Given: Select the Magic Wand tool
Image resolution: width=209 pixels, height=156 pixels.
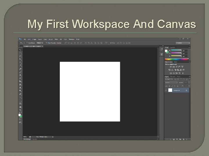Looking at the screenshot, I should pos(20,59).
